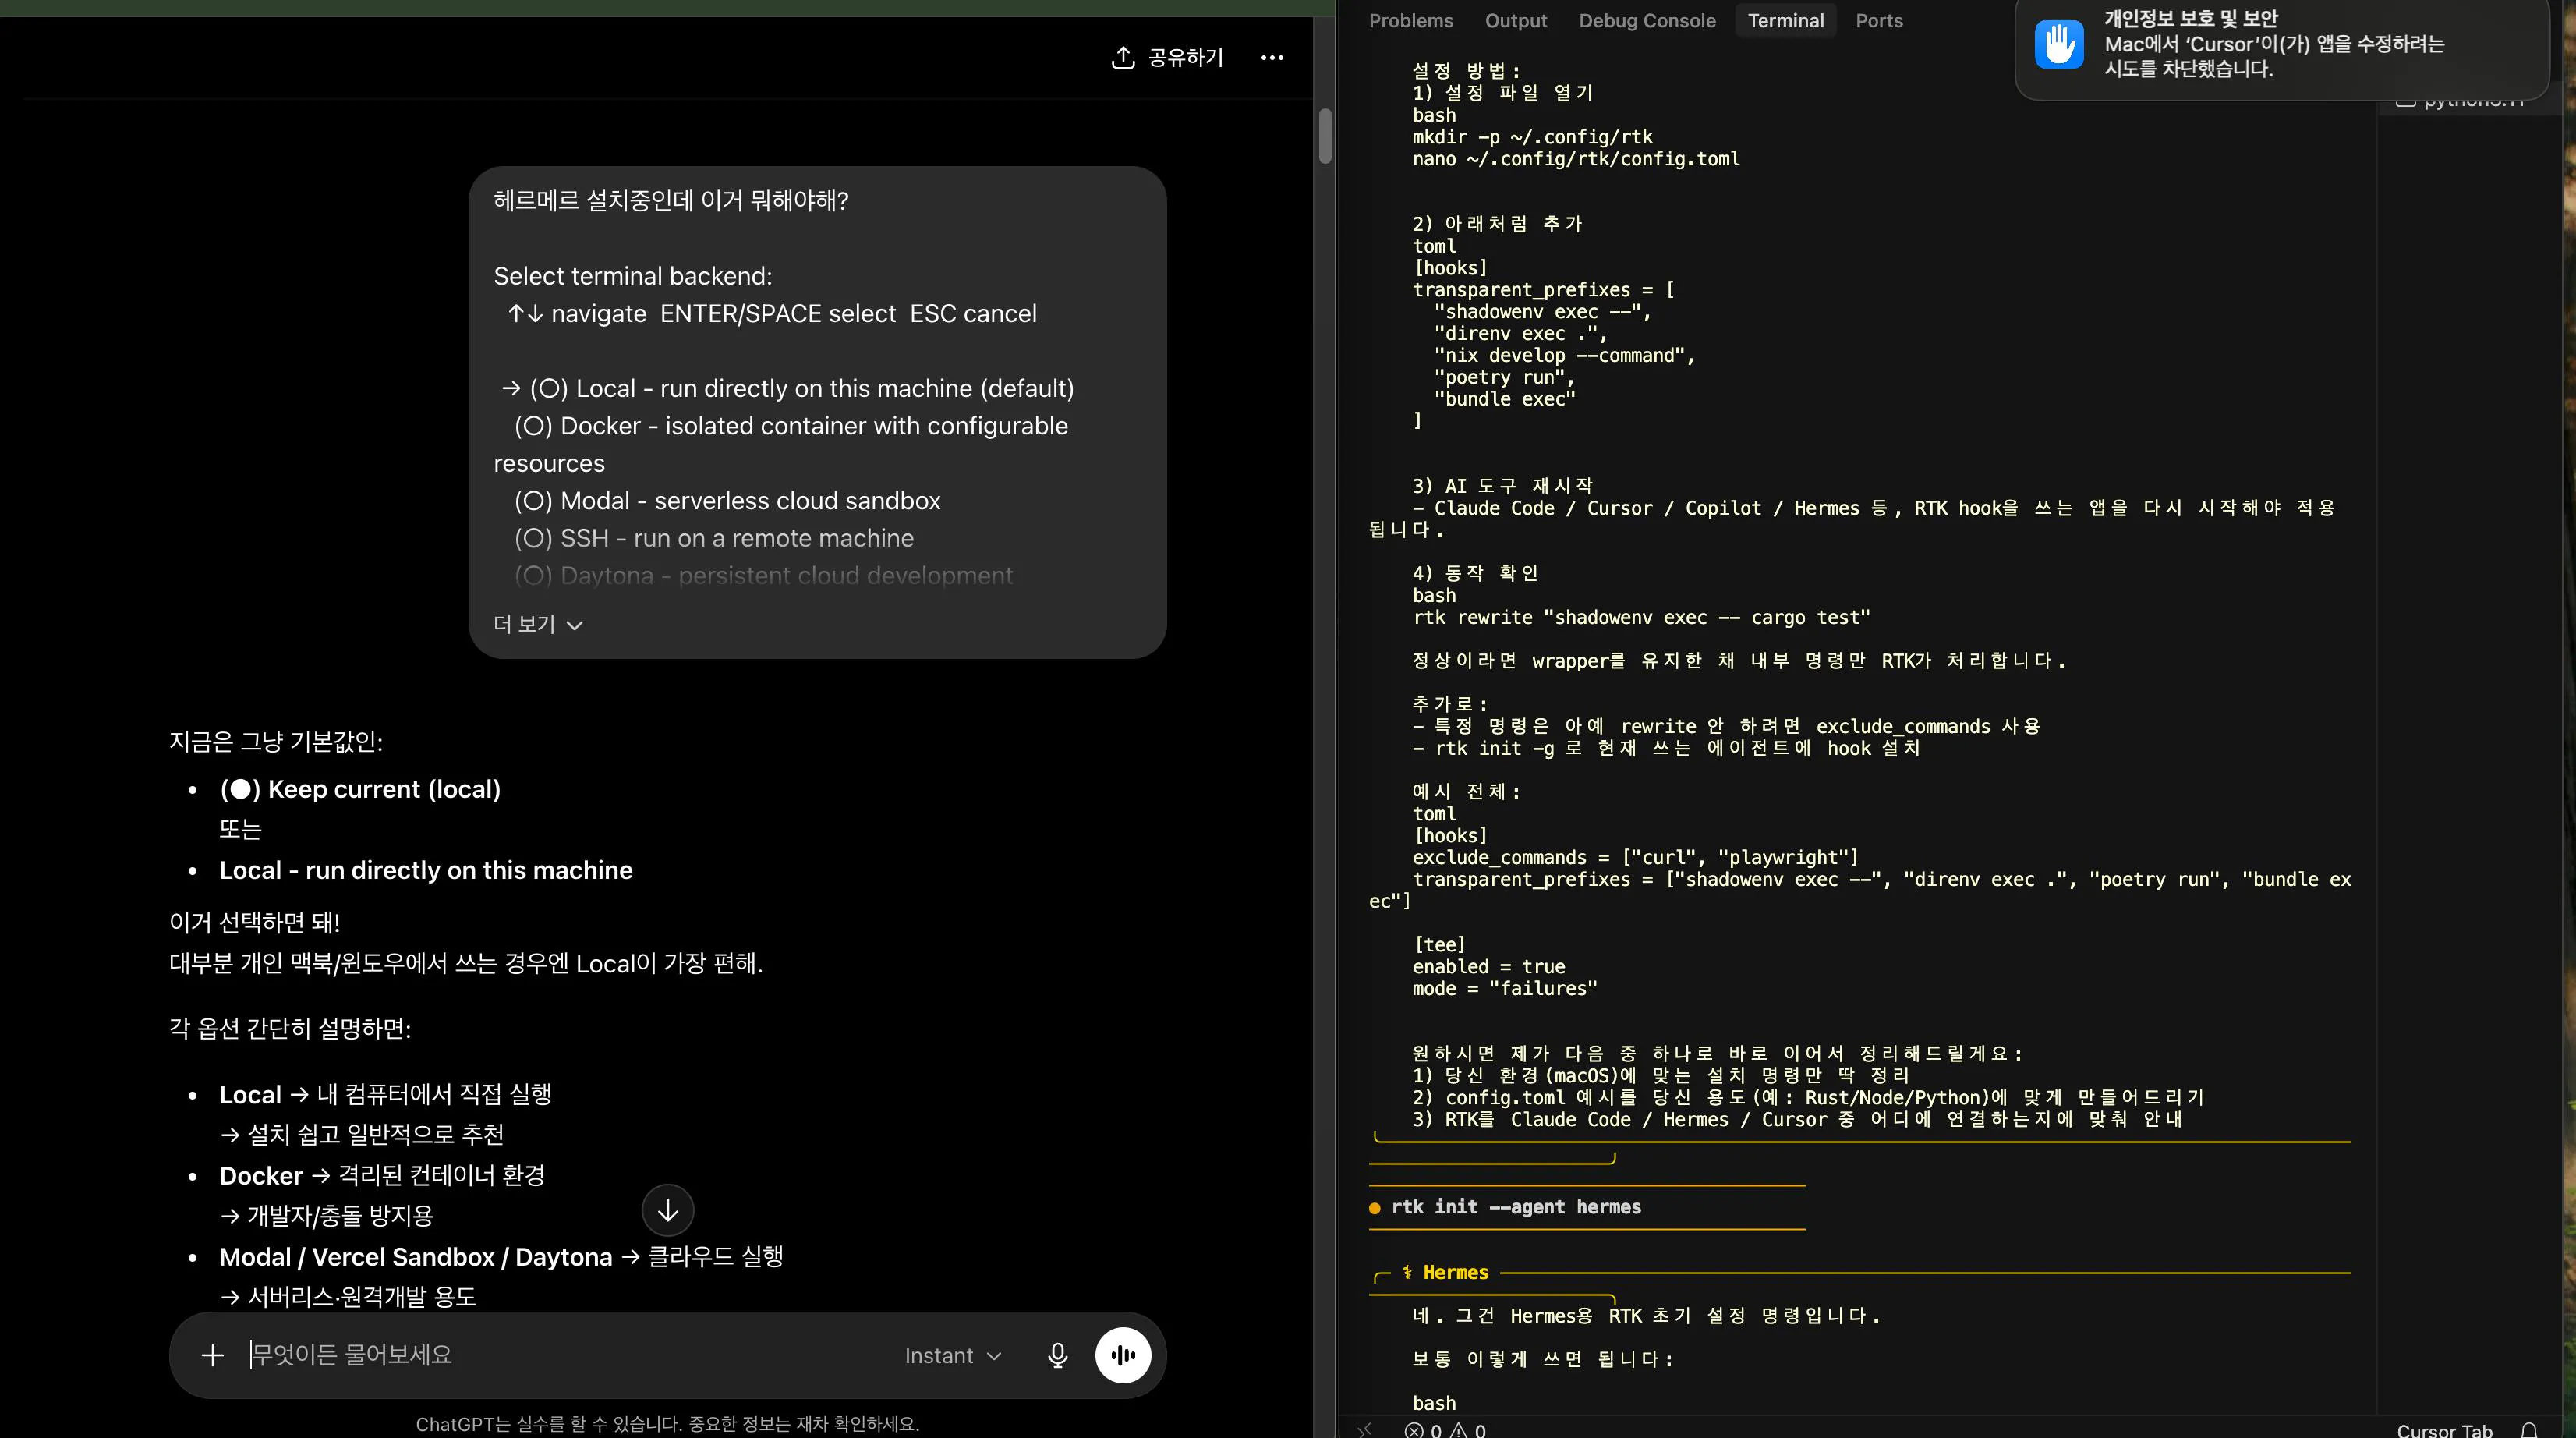This screenshot has width=2576, height=1438.
Task: Click the microphone dictation icon
Action: click(x=1057, y=1355)
